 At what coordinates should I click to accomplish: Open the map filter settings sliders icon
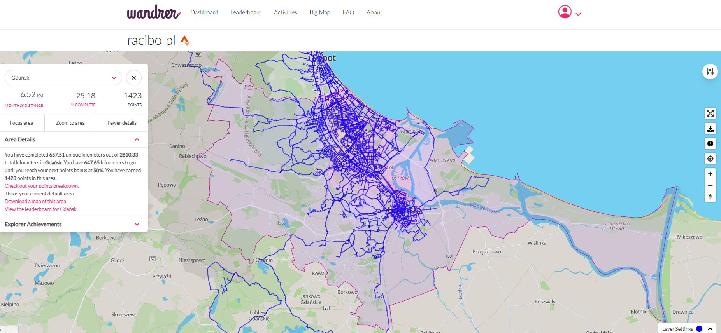[710, 71]
